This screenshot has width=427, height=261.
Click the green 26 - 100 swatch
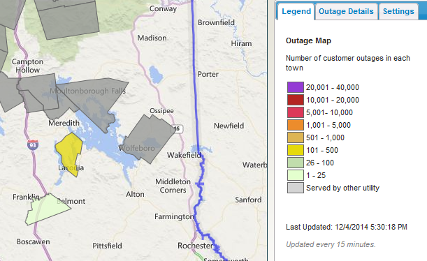click(x=296, y=163)
